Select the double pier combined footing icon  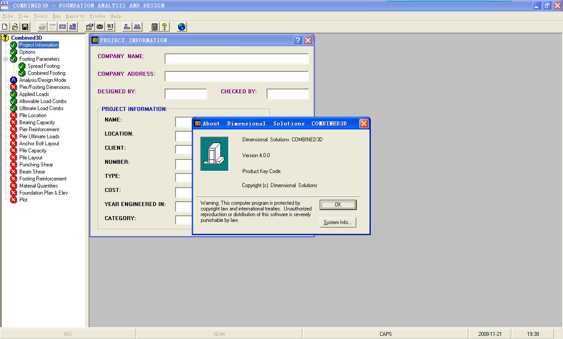[x=137, y=27]
